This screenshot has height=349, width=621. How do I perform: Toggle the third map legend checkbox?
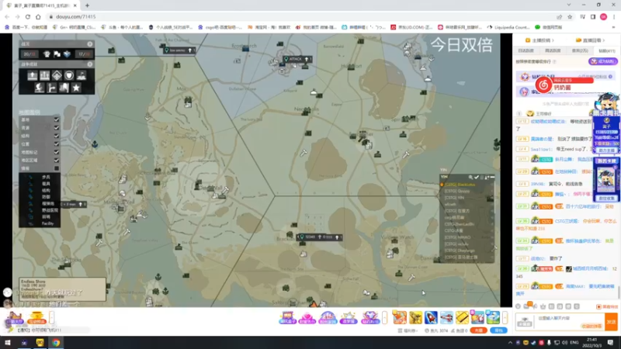56,136
